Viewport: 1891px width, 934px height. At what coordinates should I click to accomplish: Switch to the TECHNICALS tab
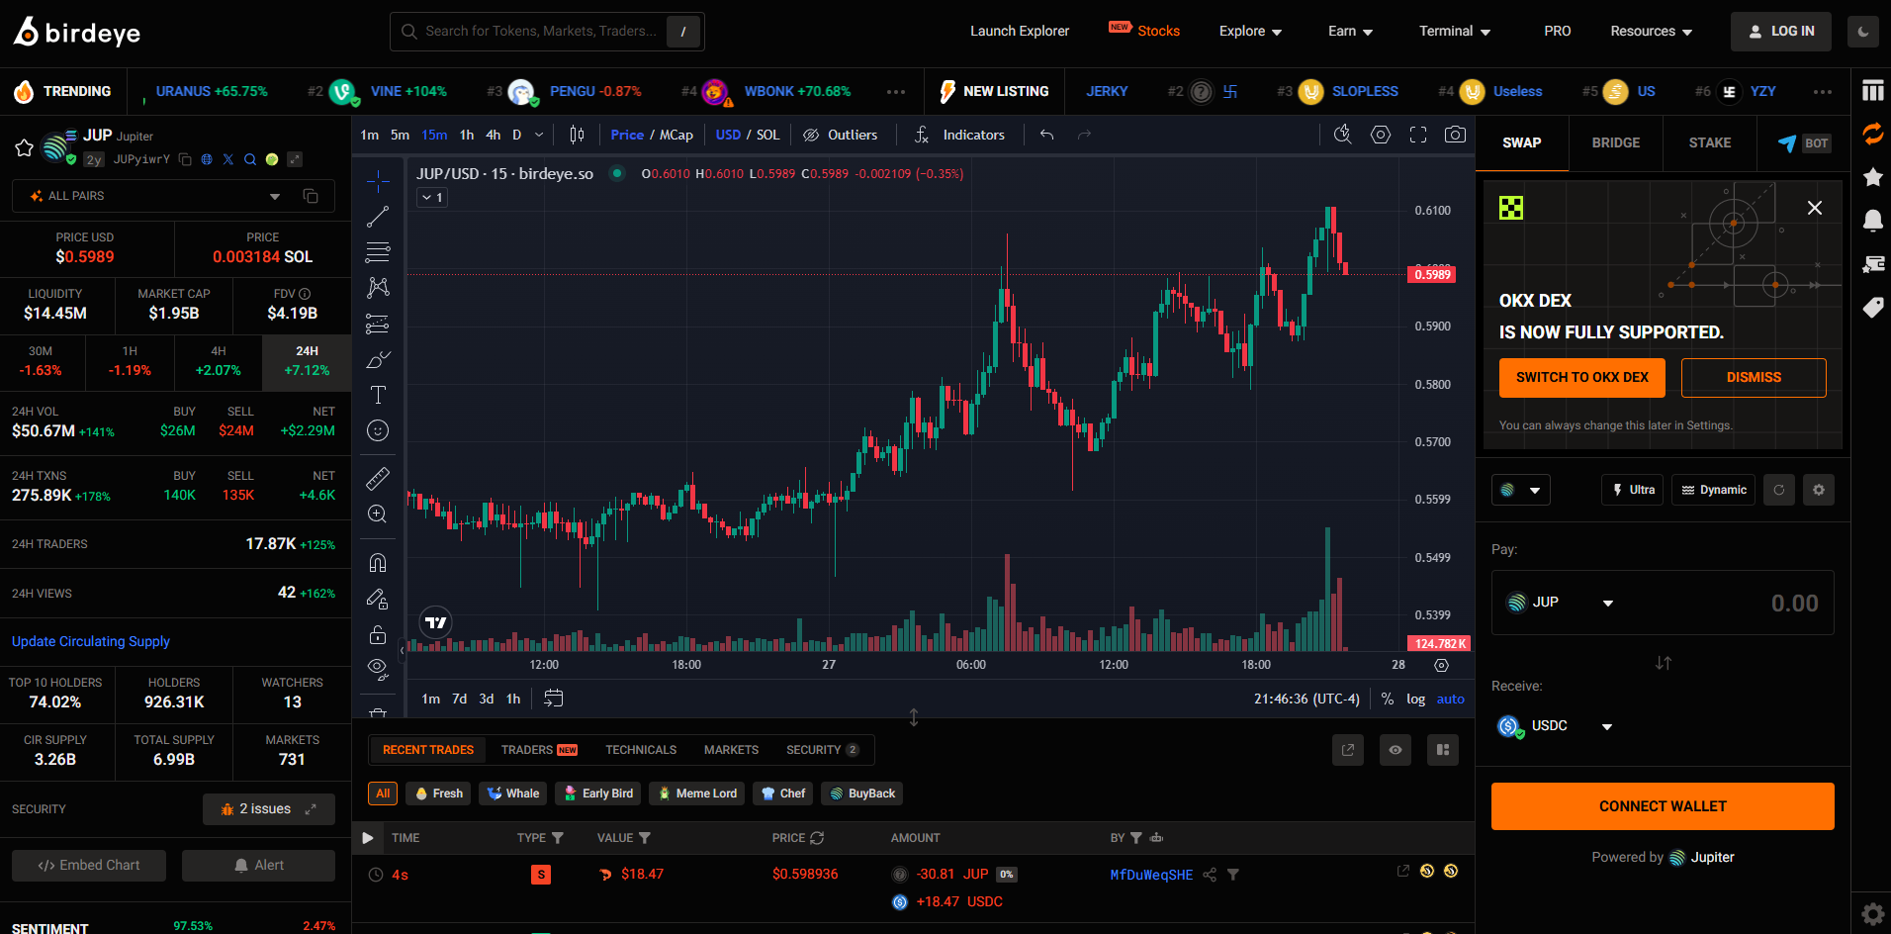click(641, 749)
